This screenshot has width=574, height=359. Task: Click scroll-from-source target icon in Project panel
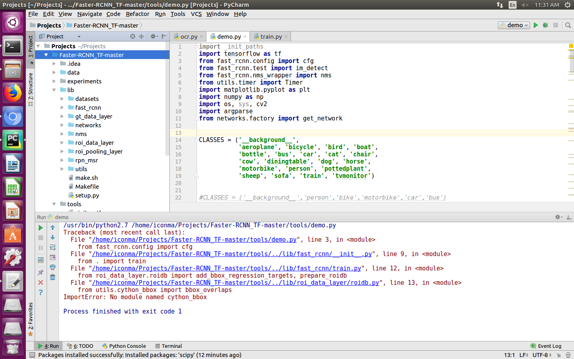click(133, 36)
